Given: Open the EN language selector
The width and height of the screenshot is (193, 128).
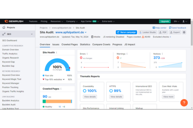Looking at the screenshot, I should [177, 21].
